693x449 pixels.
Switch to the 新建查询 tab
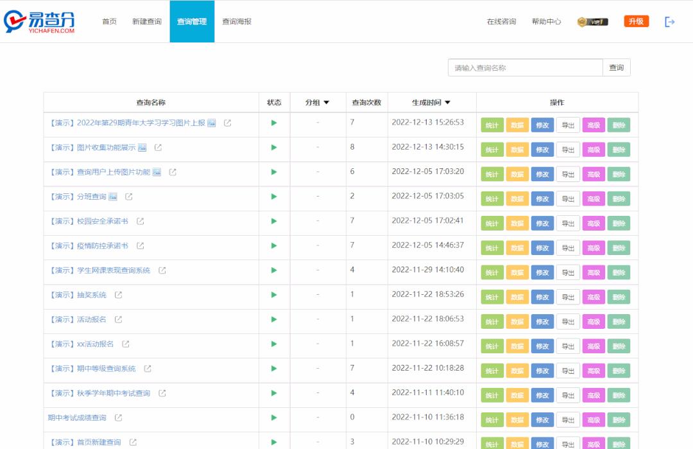[x=148, y=21]
